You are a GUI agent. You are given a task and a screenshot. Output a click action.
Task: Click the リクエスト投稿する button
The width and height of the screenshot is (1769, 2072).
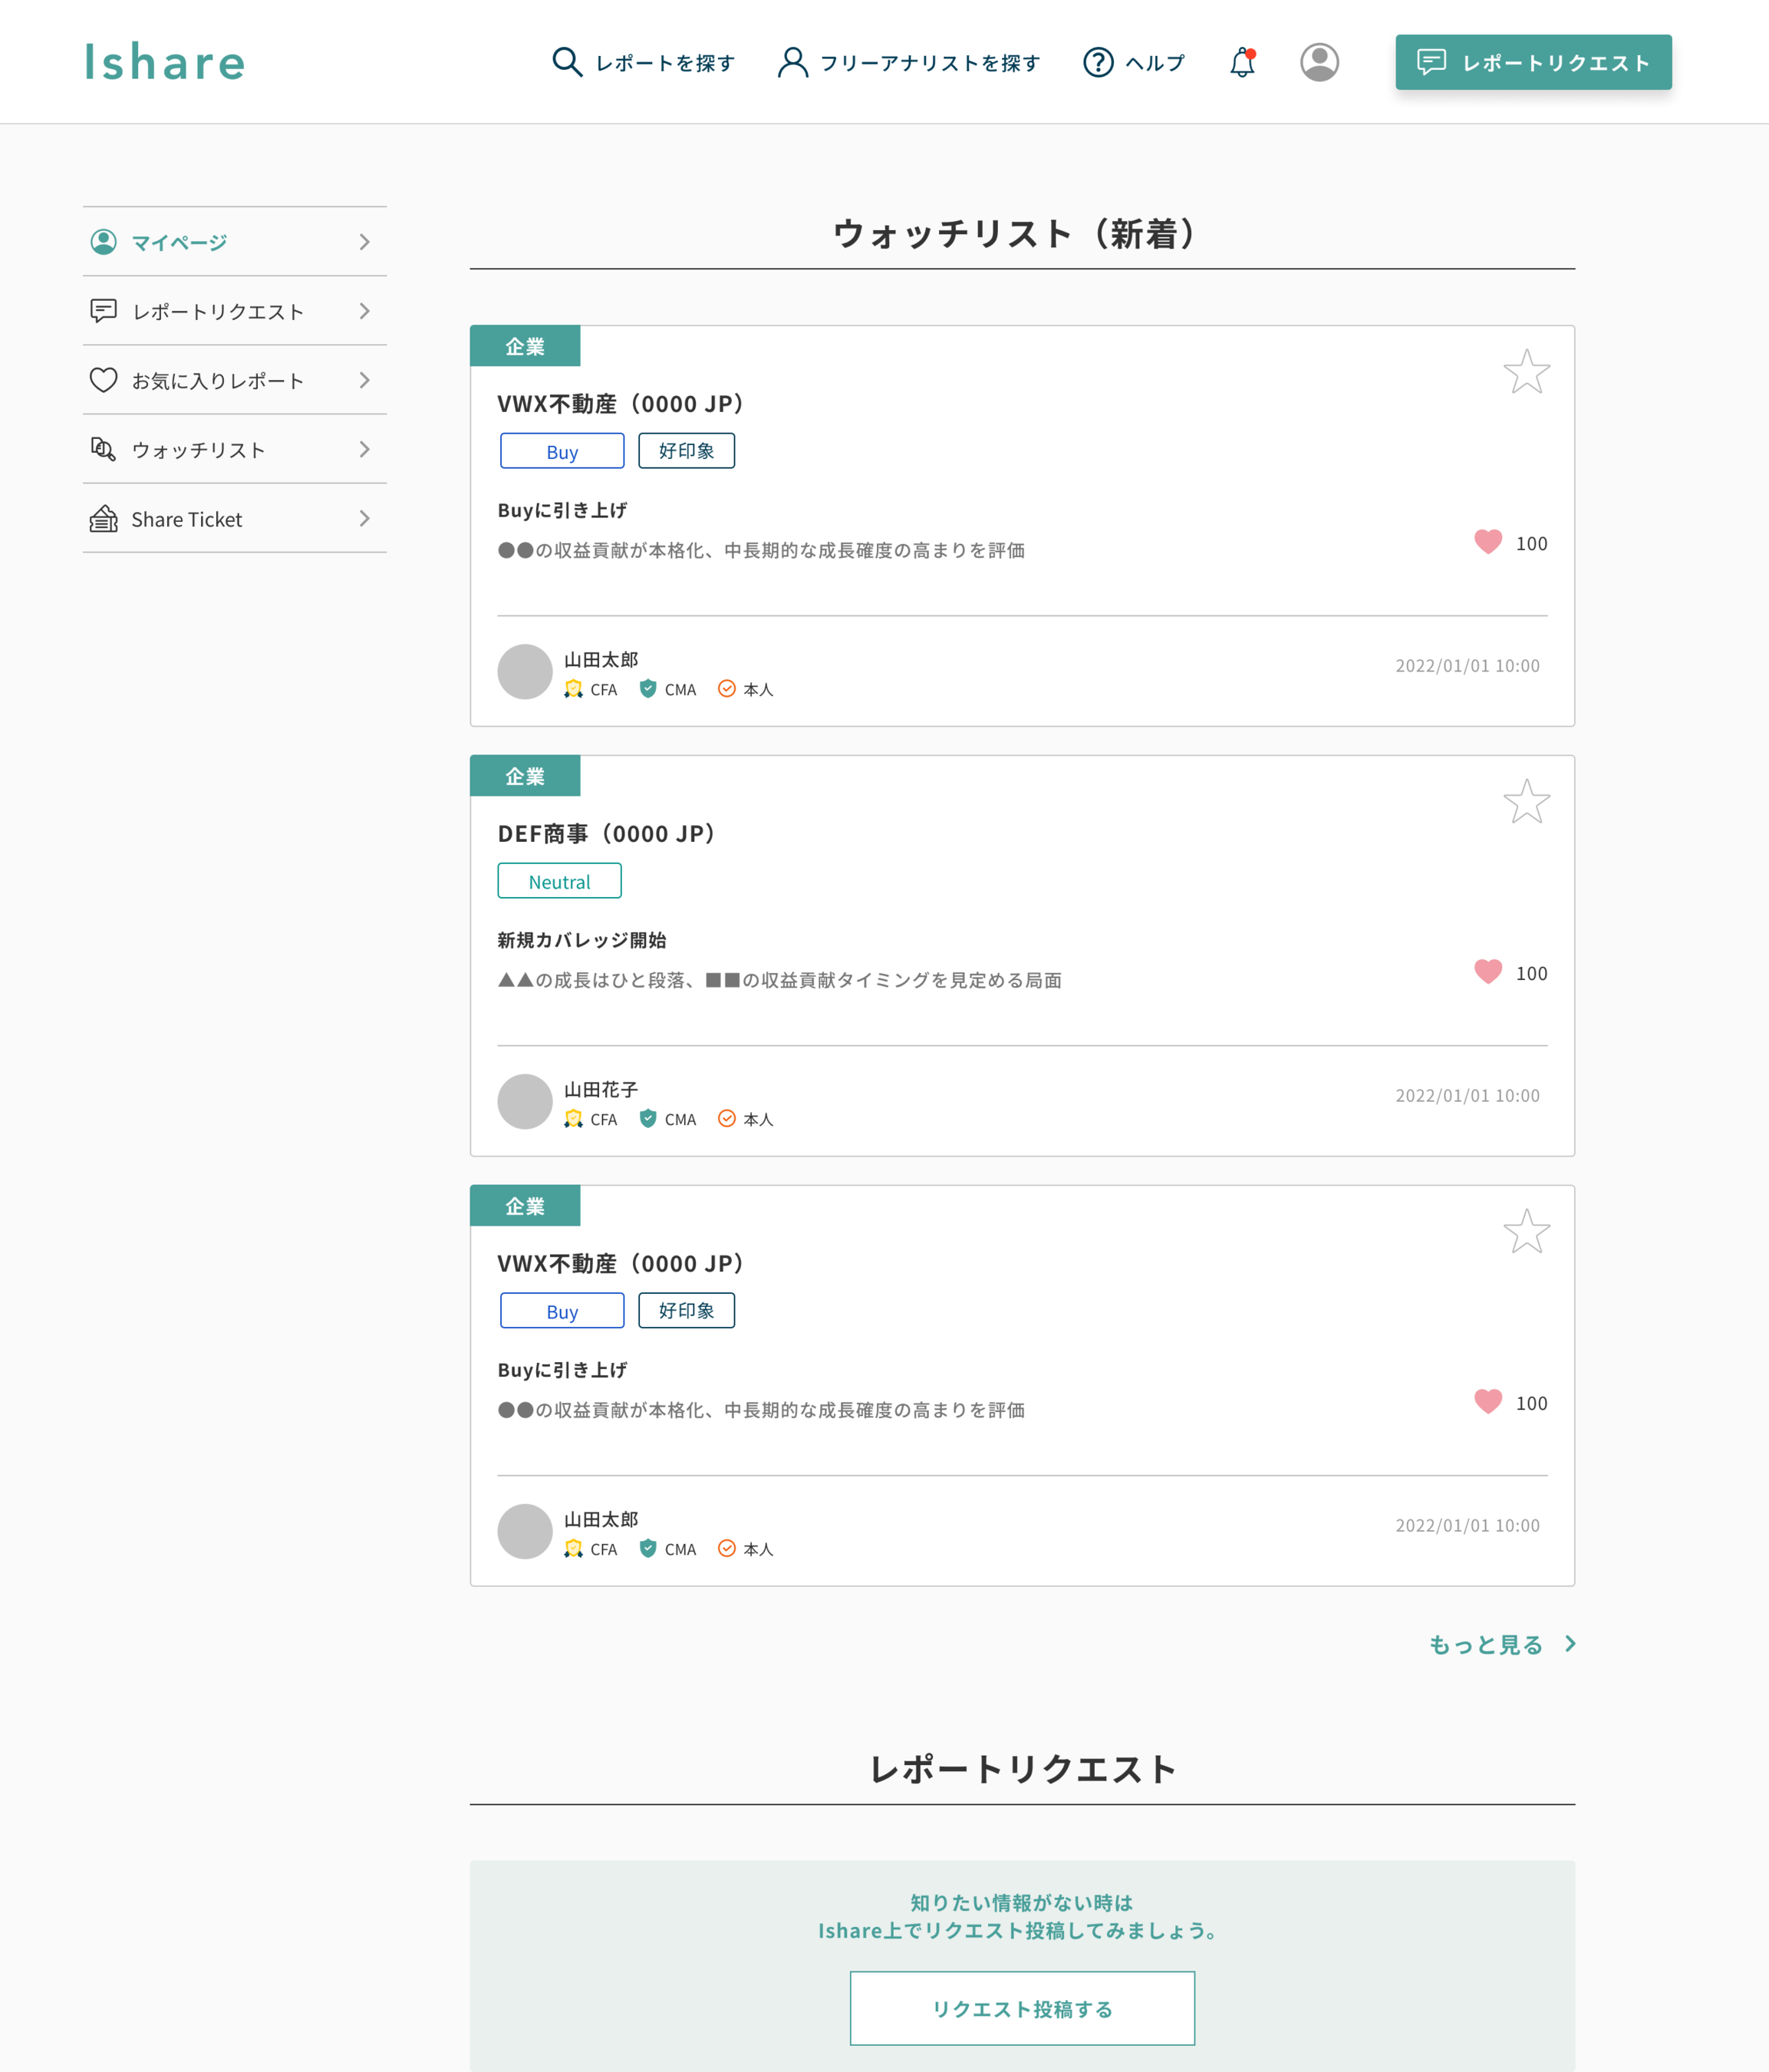coord(1021,2007)
